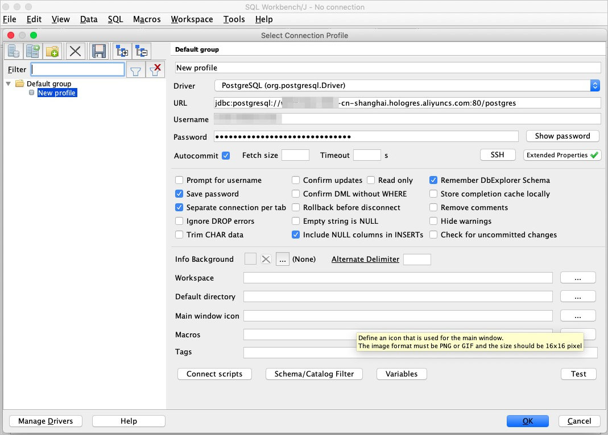Copy the current profile icon
608x435 pixels.
pos(33,51)
